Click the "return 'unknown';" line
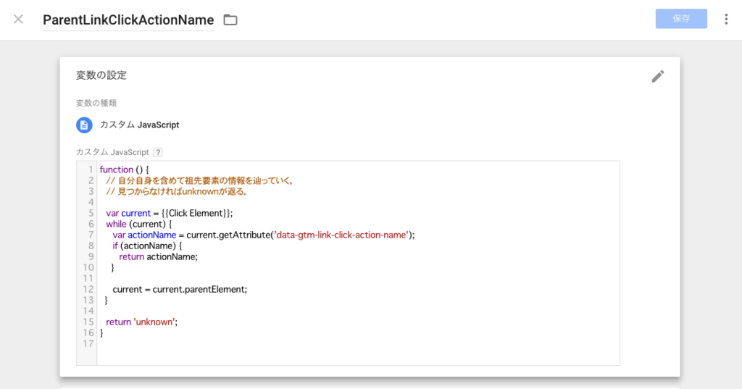Image resolution: width=742 pixels, height=389 pixels. (142, 322)
